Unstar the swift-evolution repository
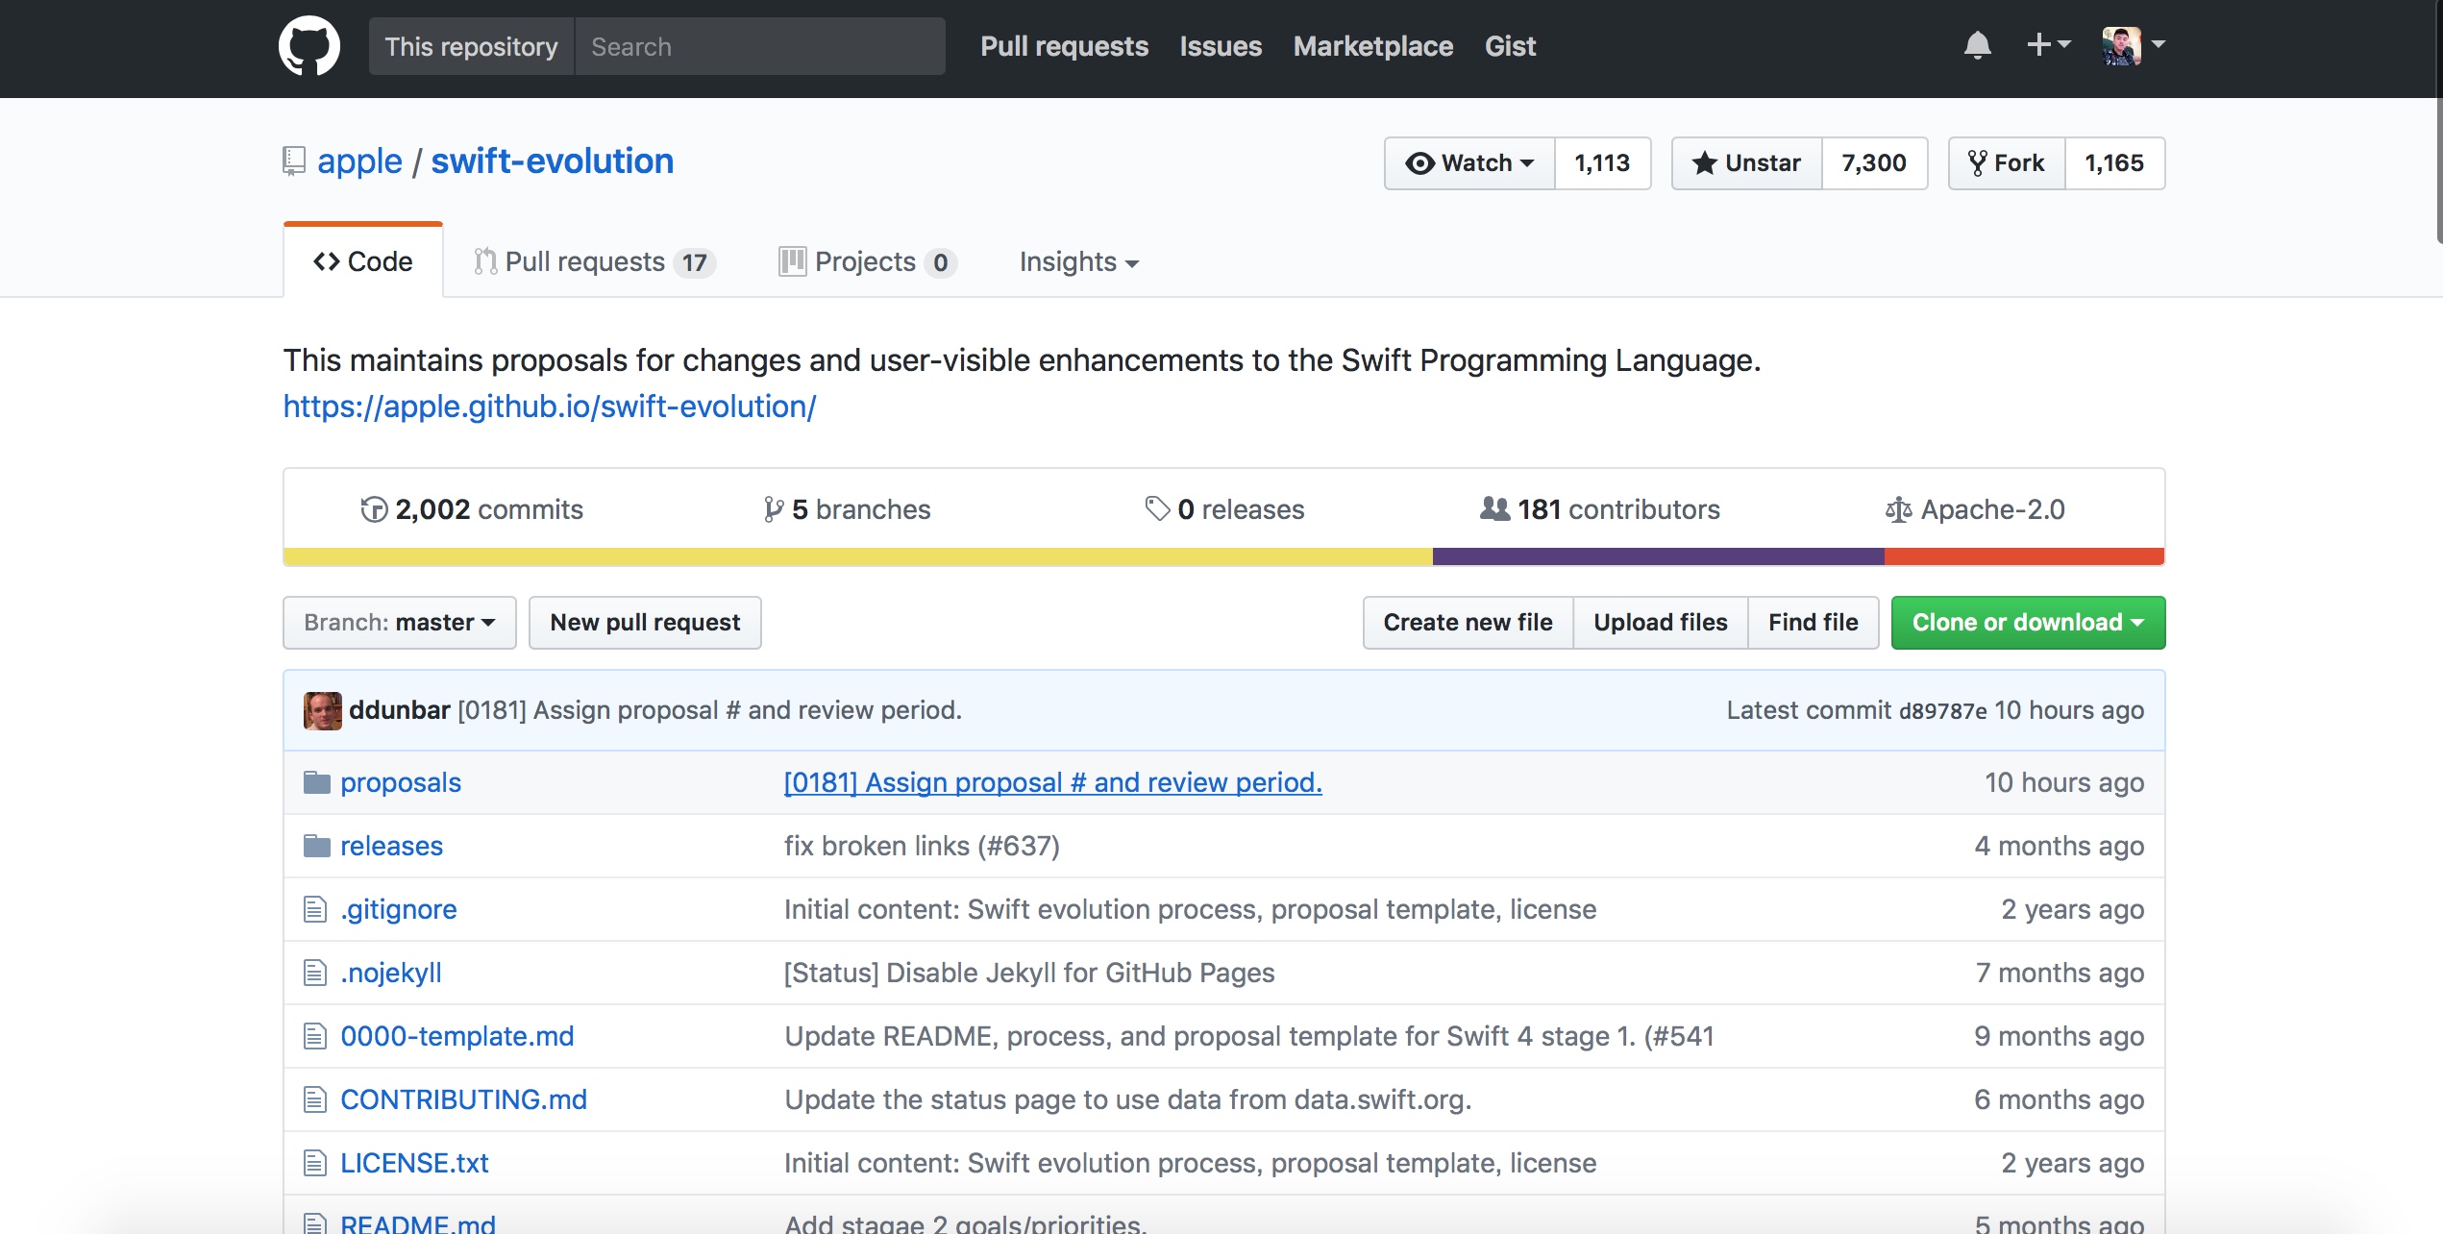2443x1234 pixels. pos(1746,163)
